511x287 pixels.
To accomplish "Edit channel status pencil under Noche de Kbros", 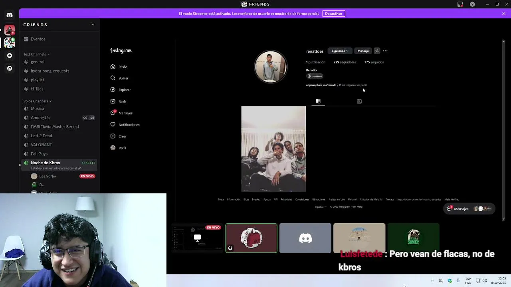I will tap(79, 168).
